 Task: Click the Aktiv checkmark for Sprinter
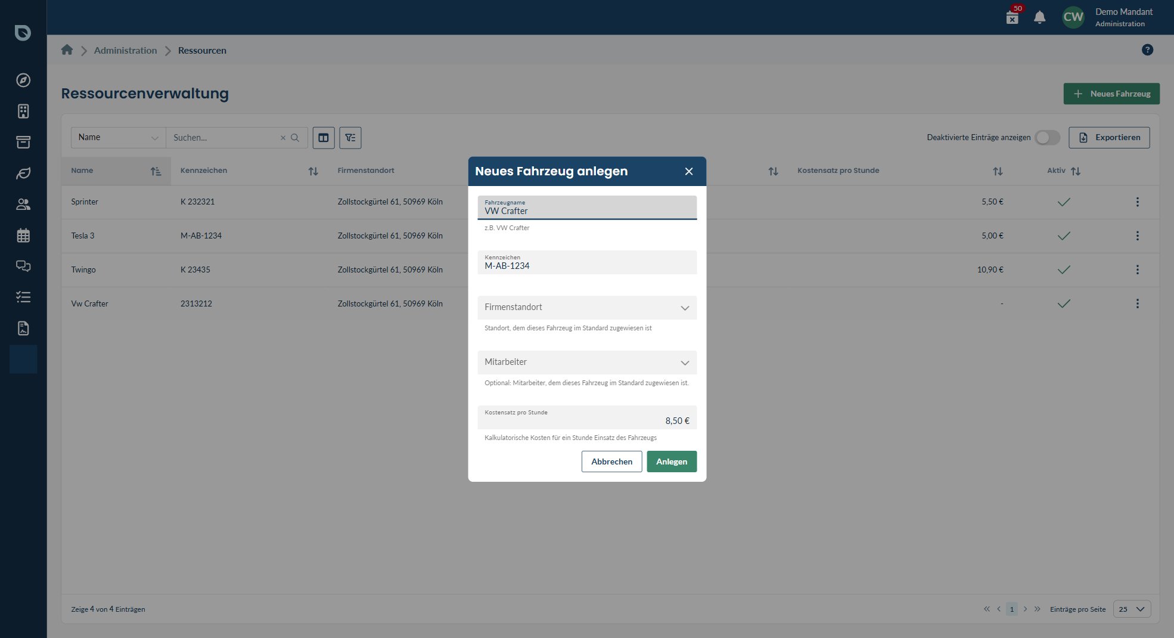pyautogui.click(x=1064, y=202)
